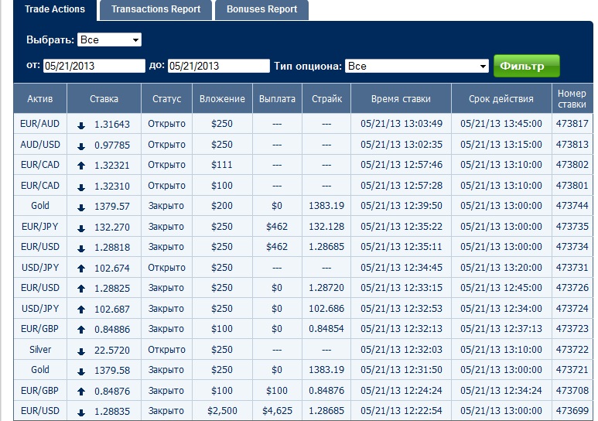Click expiry time 05/21/13 12:37:13
598x421 pixels.
(501, 329)
